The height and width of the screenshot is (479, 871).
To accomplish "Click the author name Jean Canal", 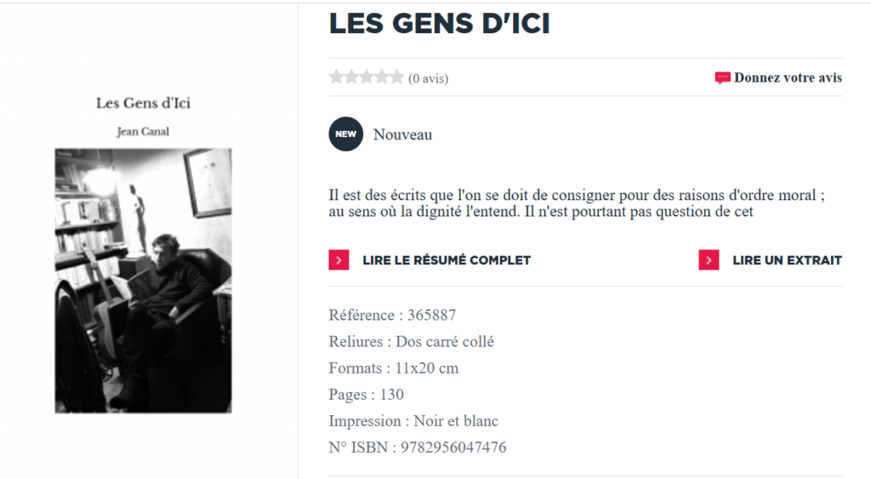I will pos(143,131).
